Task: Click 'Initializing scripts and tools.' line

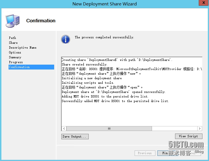Action: pos(88,83)
